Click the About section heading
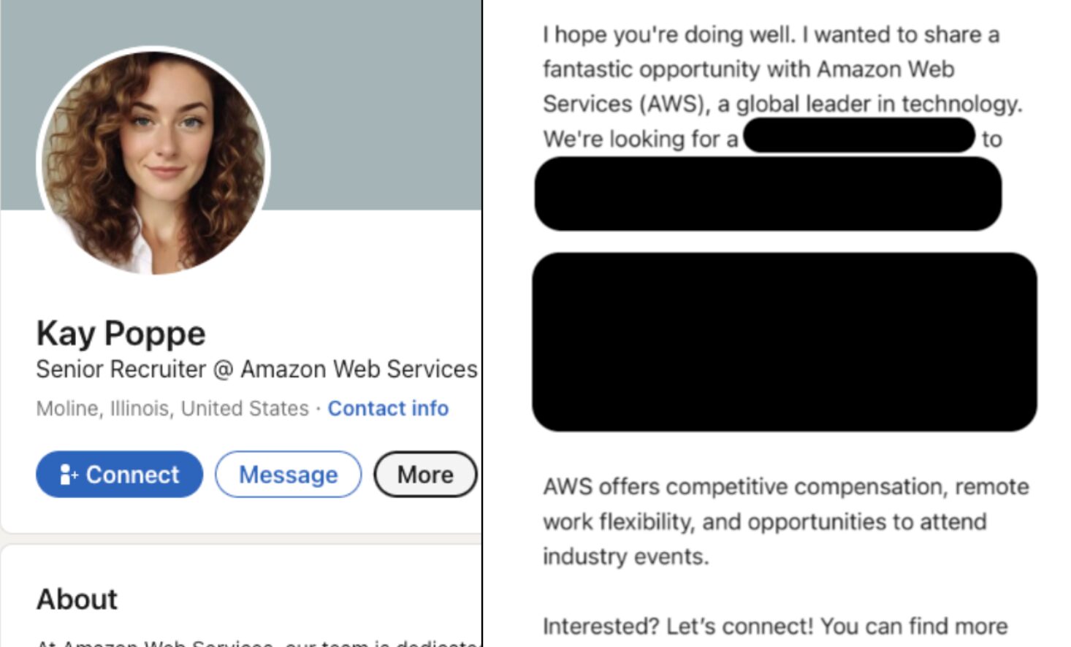This screenshot has width=1071, height=647. pyautogui.click(x=77, y=599)
